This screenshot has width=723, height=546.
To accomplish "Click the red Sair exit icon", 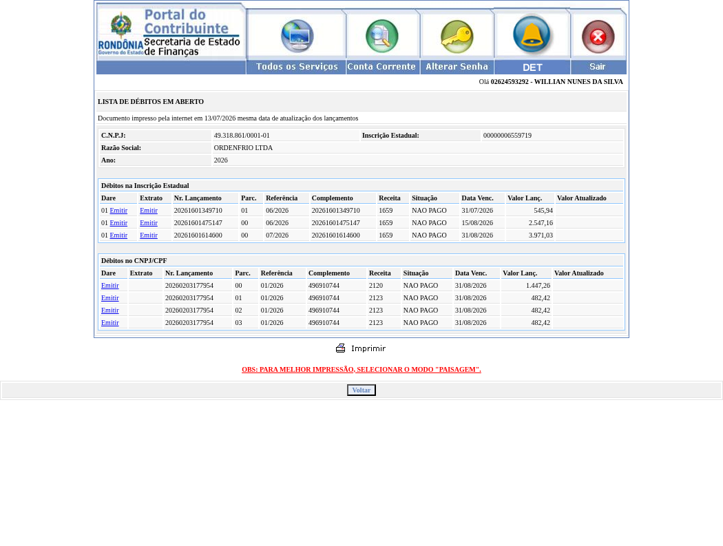I will click(x=598, y=36).
